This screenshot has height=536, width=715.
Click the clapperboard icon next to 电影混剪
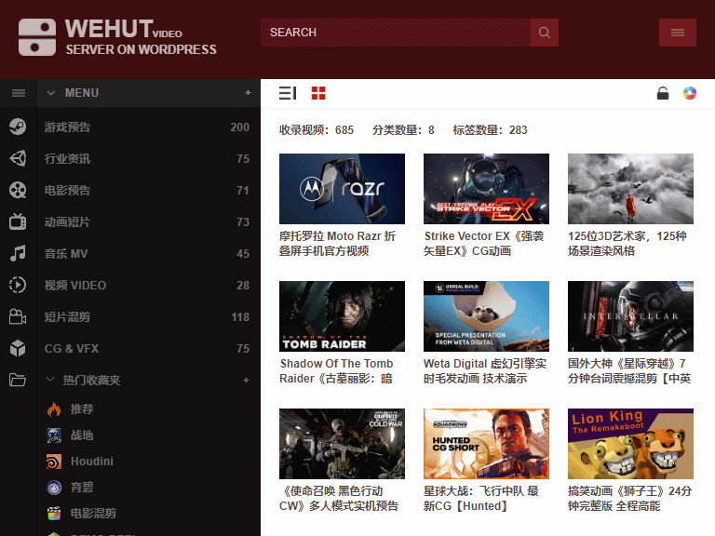point(54,514)
